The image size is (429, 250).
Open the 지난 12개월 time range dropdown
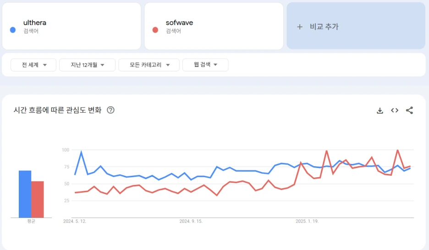[87, 65]
